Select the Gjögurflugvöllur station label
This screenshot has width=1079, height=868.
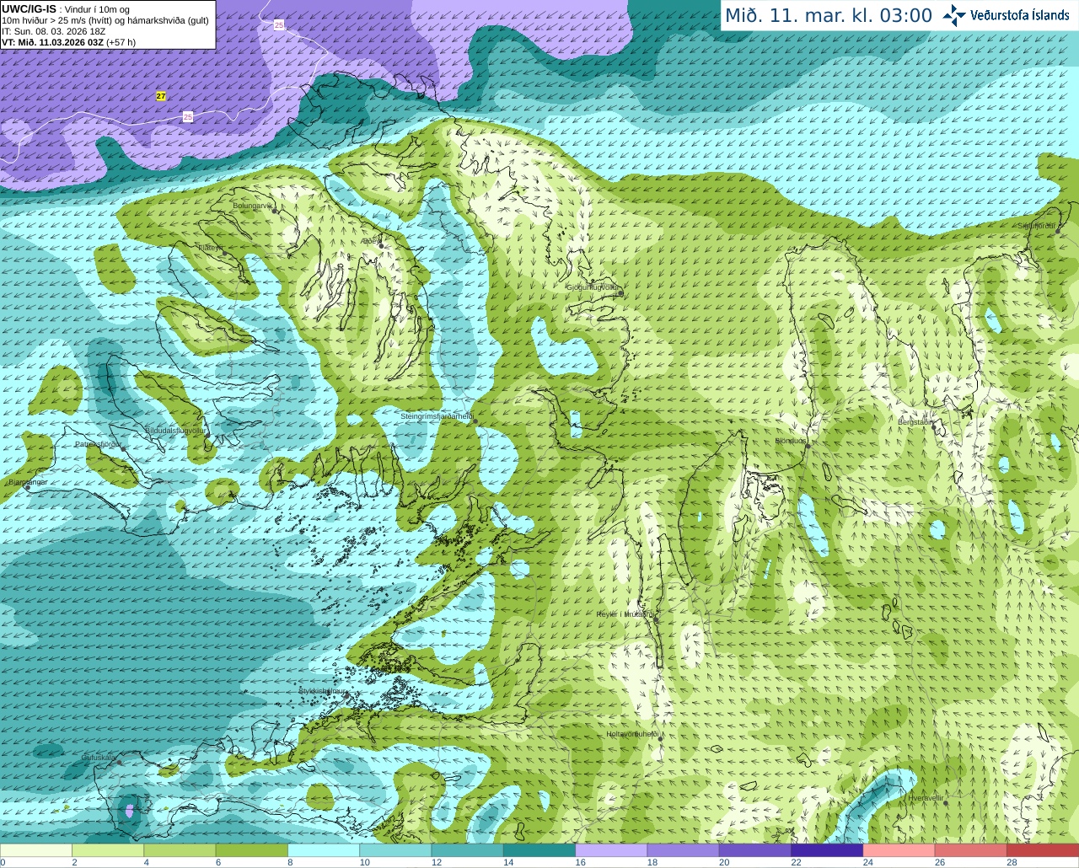pos(593,287)
